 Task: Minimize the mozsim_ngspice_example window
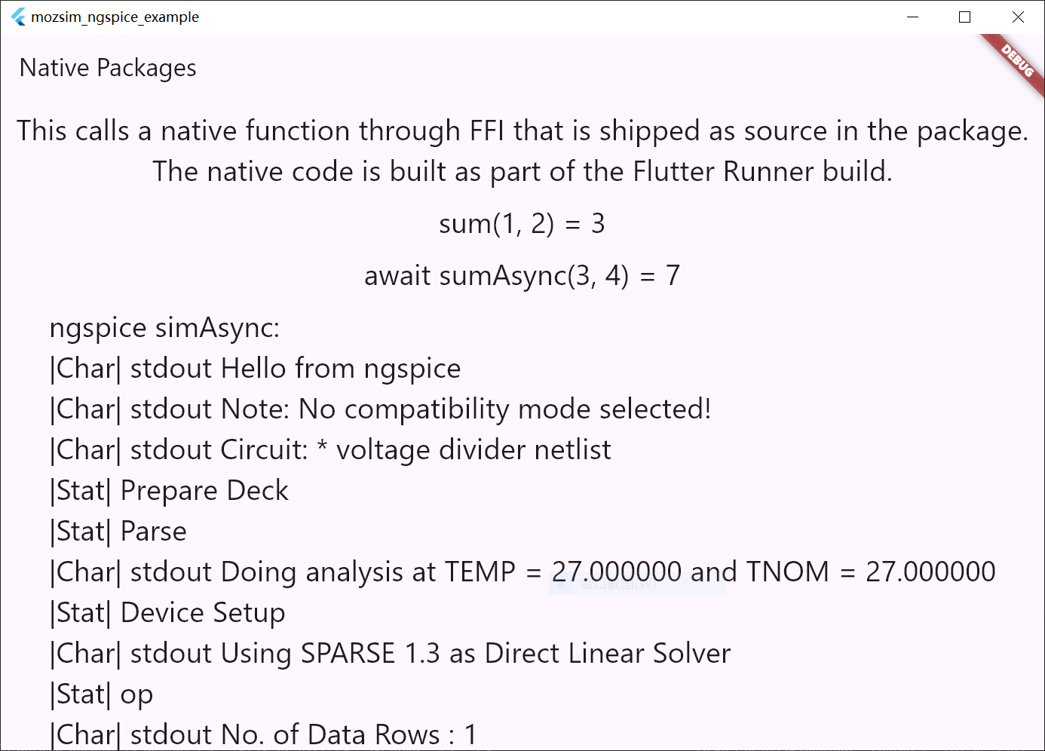912,17
